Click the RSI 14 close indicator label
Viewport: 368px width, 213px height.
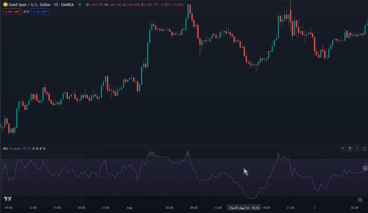[12, 148]
